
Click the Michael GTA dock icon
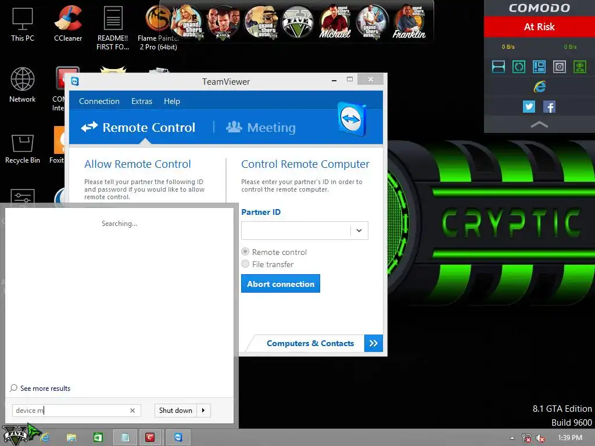point(335,23)
